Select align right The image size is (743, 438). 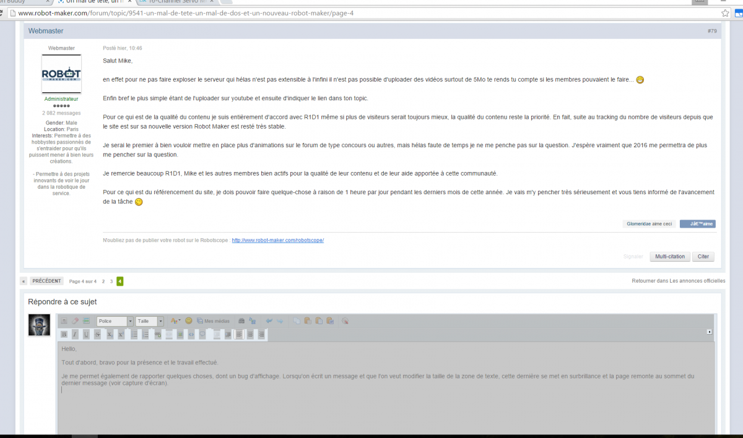pos(261,334)
